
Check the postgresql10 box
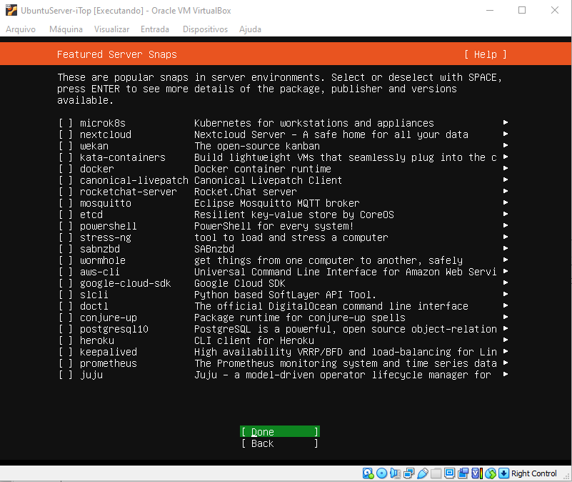pos(65,329)
